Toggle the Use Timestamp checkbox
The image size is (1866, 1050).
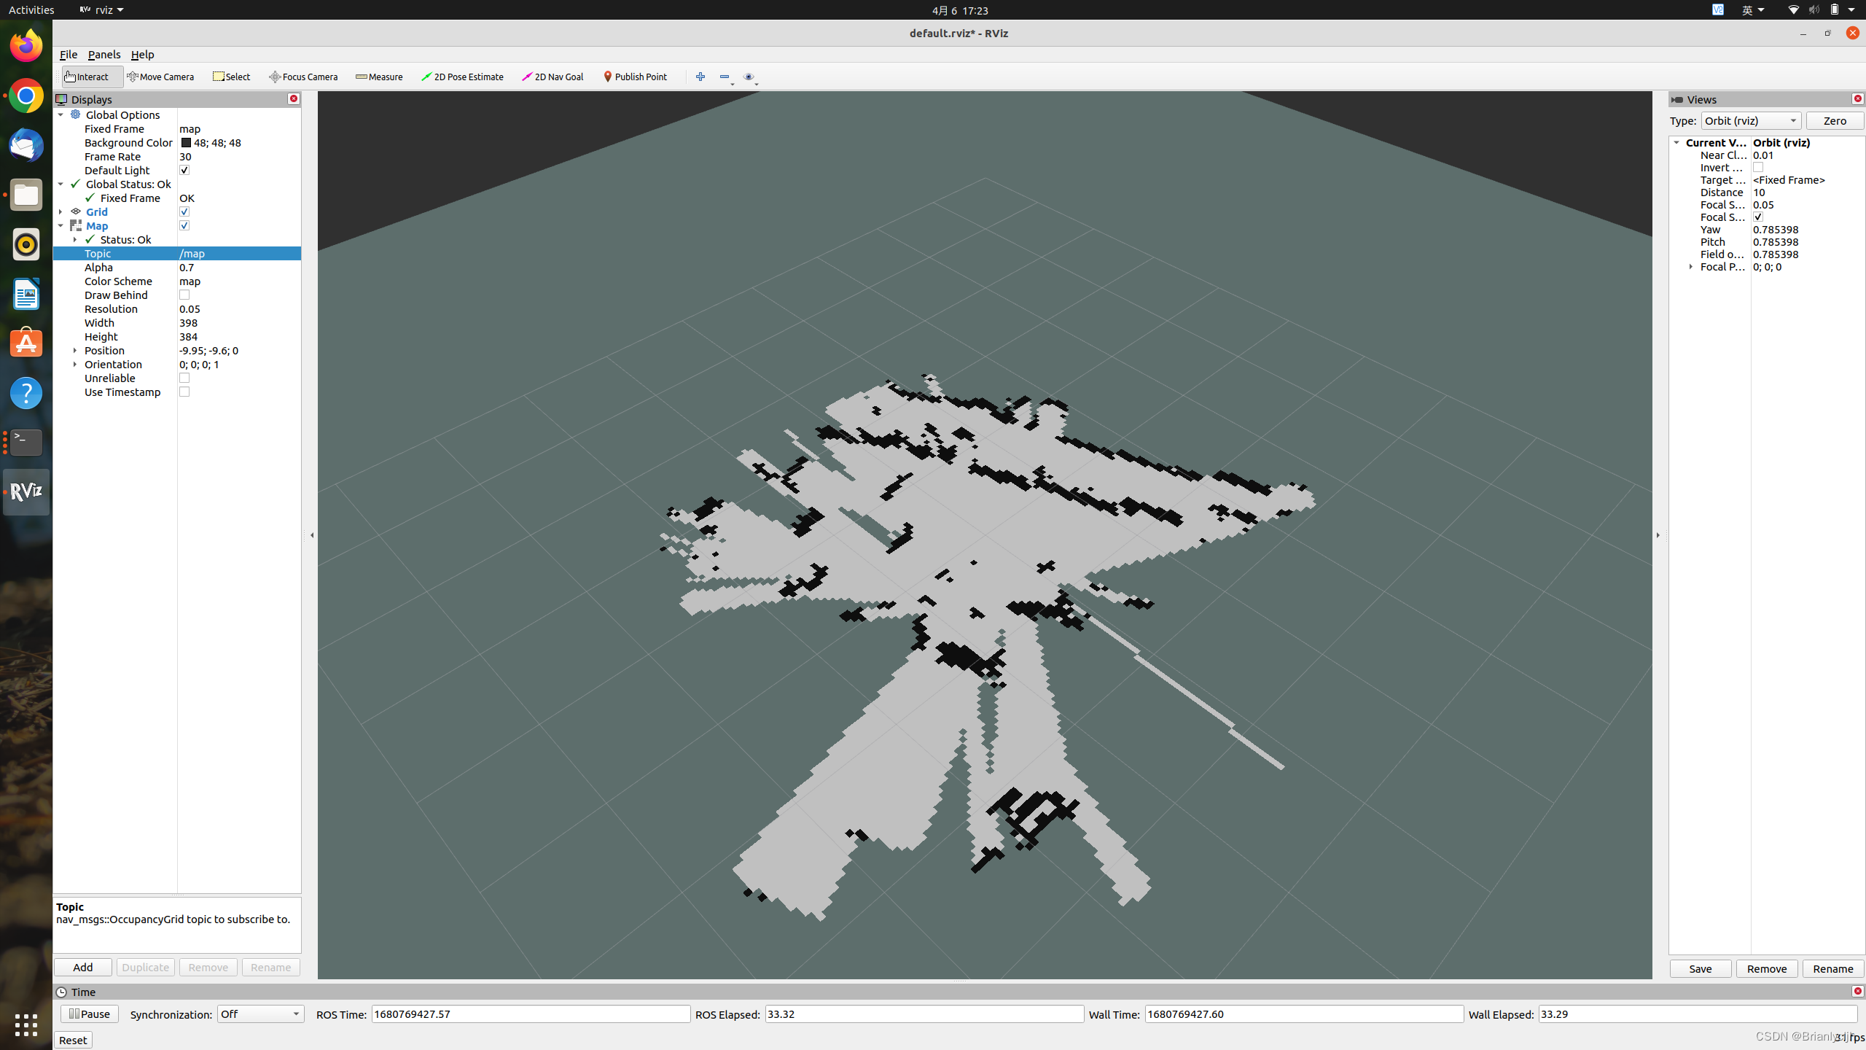pos(184,392)
